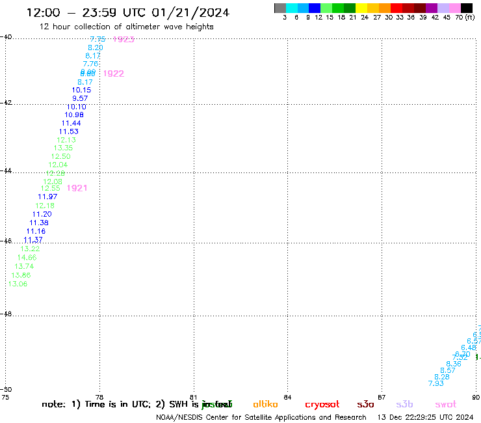The image size is (481, 423).
Task: Click the cyan swatch in the color scale
Action: (x=292, y=8)
